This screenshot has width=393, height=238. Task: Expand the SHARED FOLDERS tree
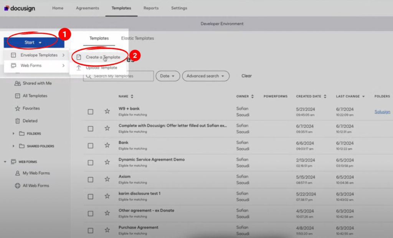13,146
